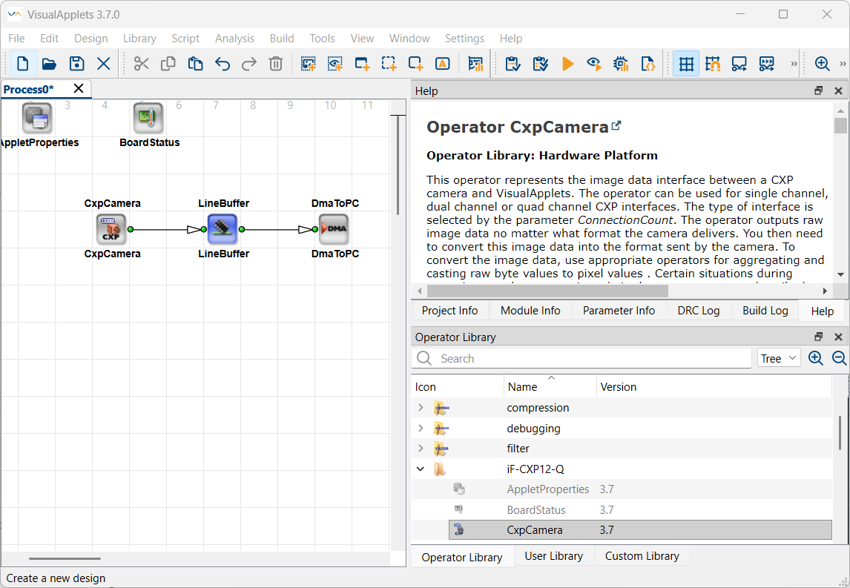Collapse the iF-CXP12-Q folder
Image resolution: width=850 pixels, height=588 pixels.
pos(421,469)
